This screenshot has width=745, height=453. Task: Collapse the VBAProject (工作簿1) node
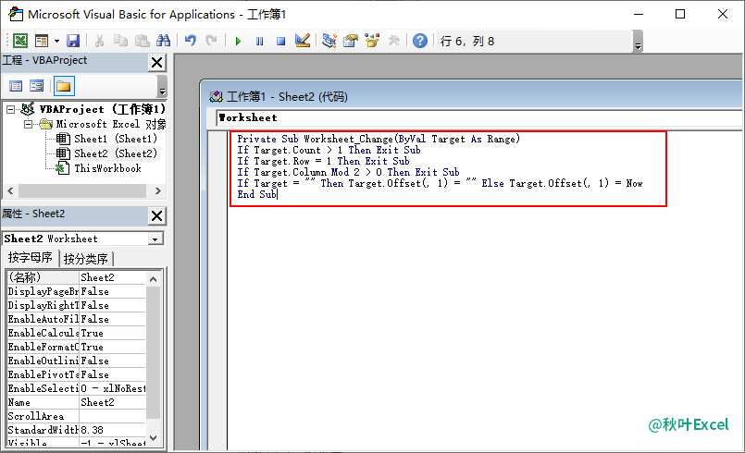(x=10, y=110)
